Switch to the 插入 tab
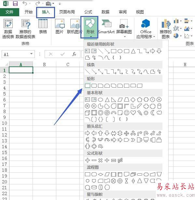Image resolution: width=195 pixels, height=200 pixels. (46, 12)
